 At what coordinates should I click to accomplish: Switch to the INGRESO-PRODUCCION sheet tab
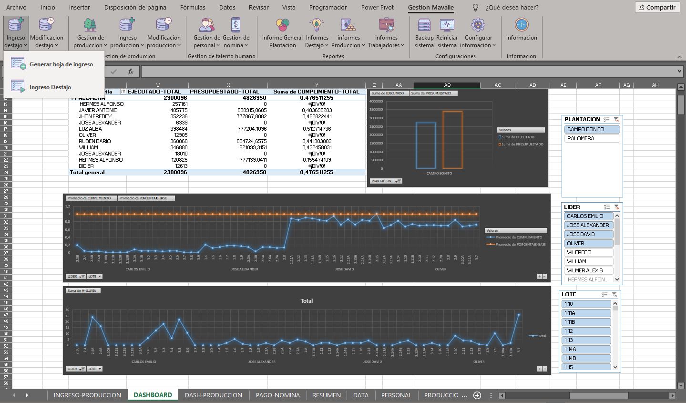(87, 395)
